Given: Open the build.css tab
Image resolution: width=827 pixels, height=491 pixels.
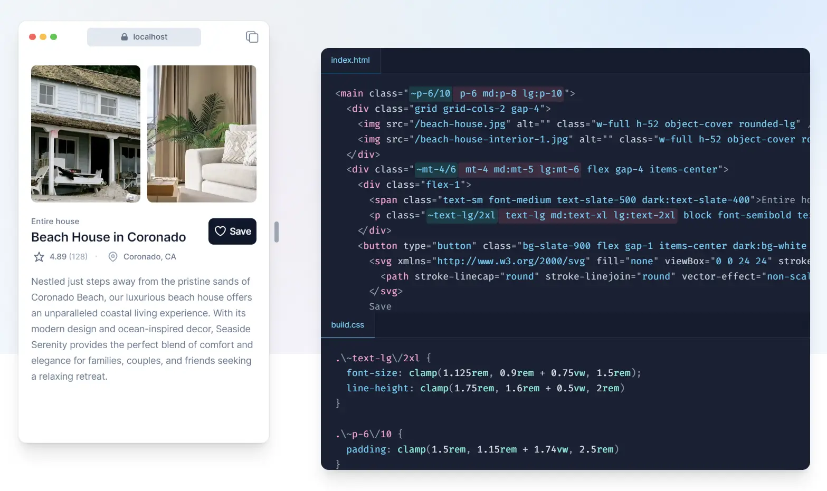Looking at the screenshot, I should click(x=347, y=325).
